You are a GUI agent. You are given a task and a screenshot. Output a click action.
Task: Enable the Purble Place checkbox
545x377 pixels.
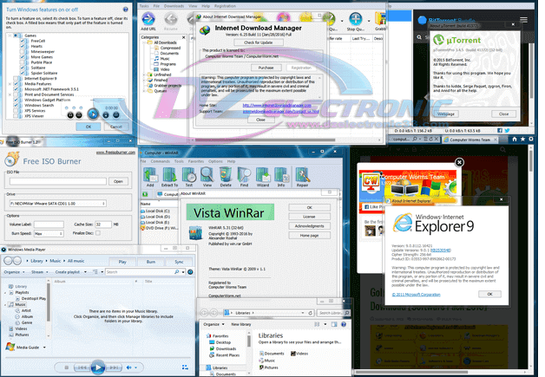pos(22,62)
